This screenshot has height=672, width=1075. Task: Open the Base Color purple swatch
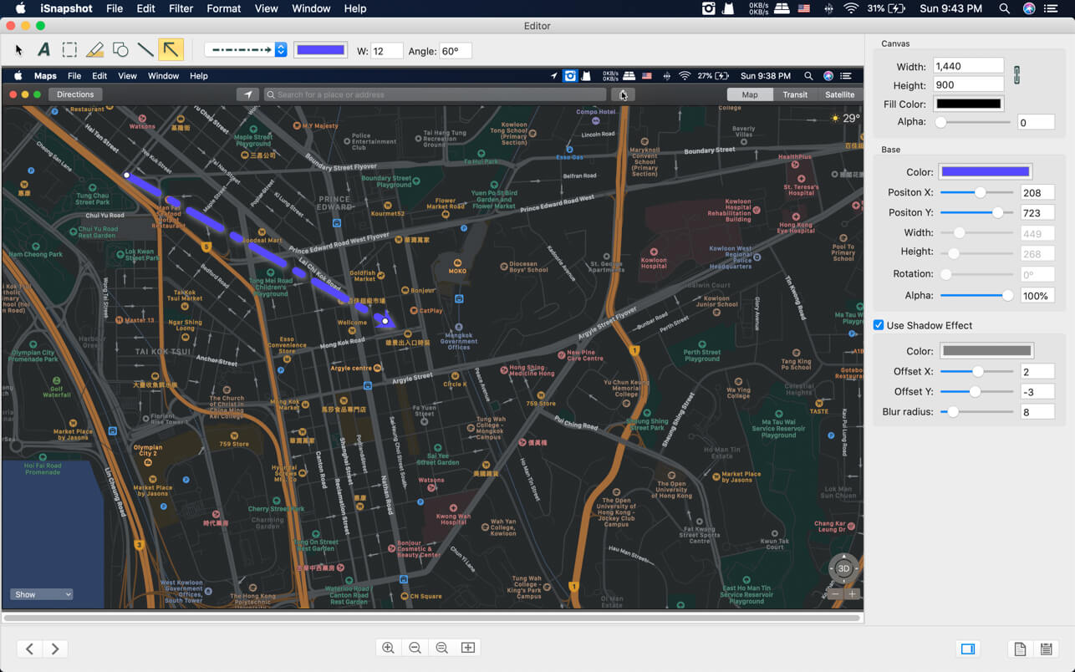coord(986,171)
